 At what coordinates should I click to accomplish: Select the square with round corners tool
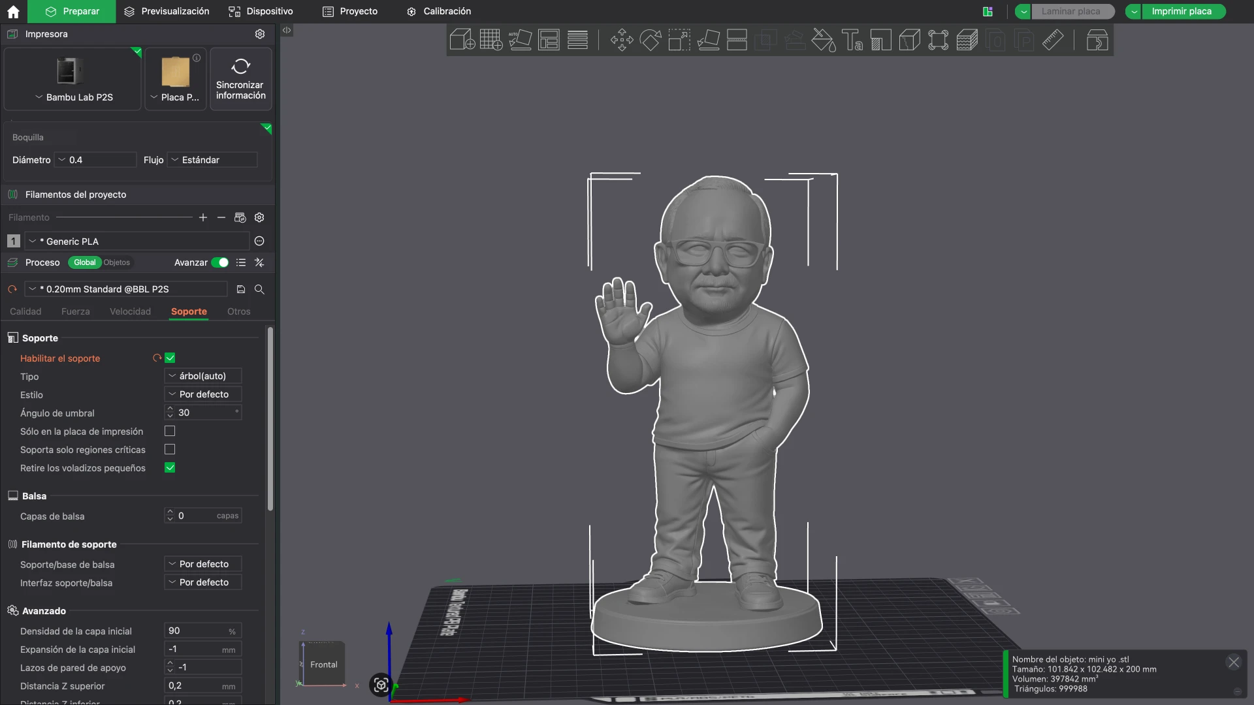[x=938, y=40]
